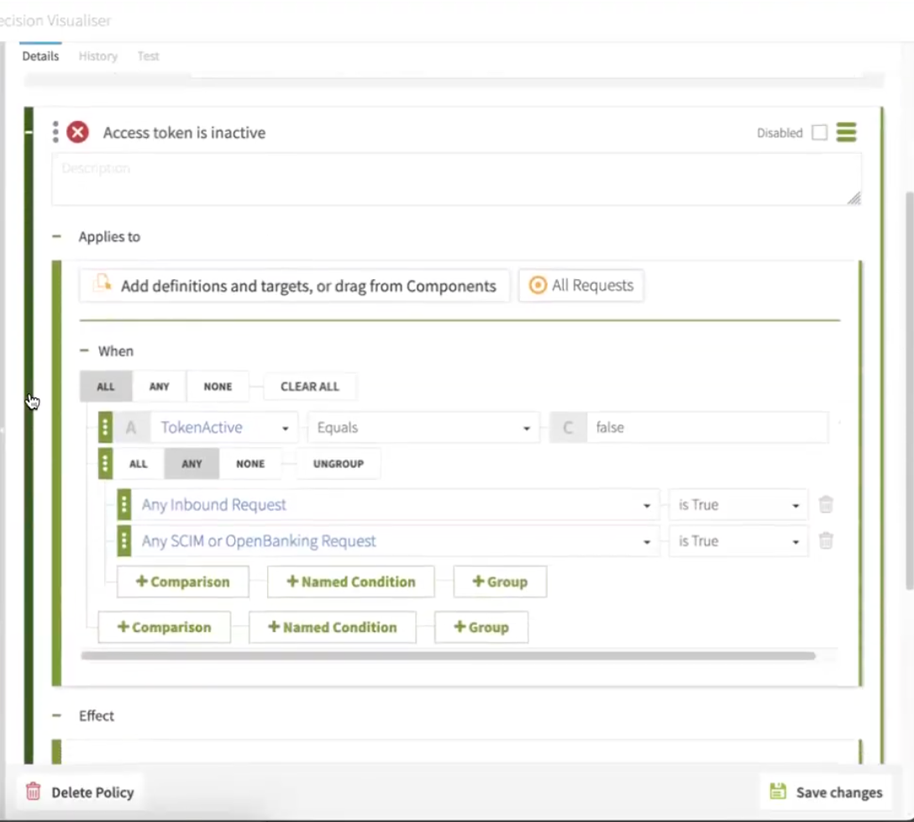Click the policy drag dots beside the title
This screenshot has width=914, height=822.
[x=55, y=132]
